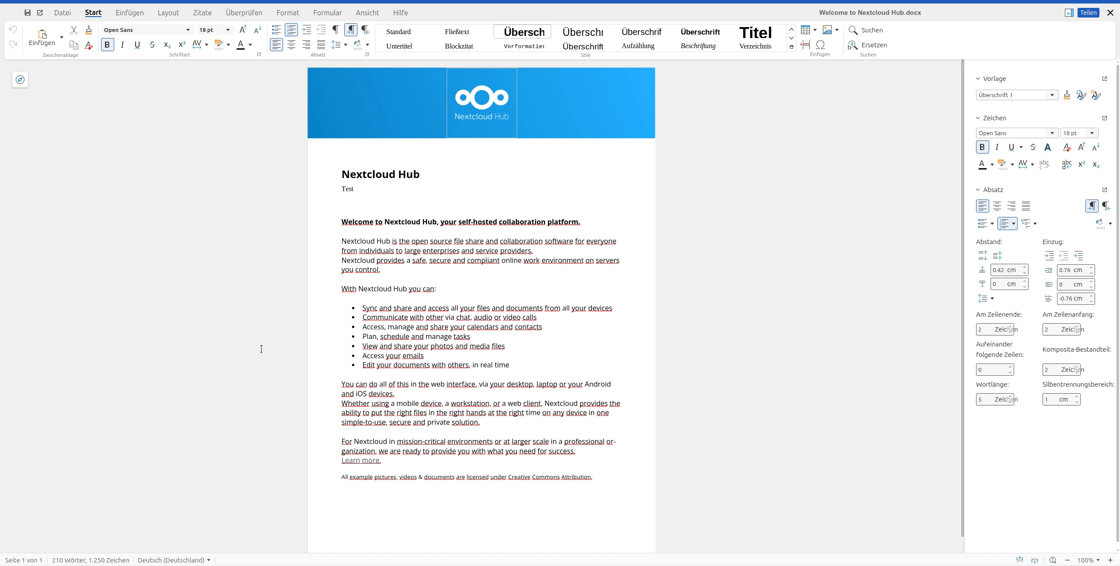The height and width of the screenshot is (566, 1120).
Task: Click the save document icon
Action: pos(28,13)
